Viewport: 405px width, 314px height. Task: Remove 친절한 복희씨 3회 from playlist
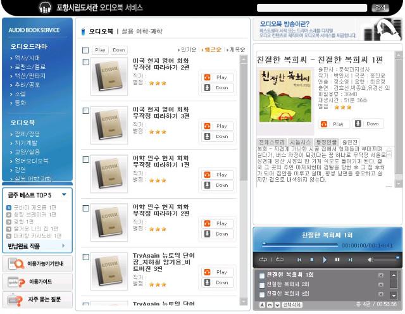coord(381,294)
